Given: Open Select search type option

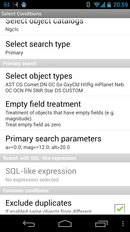Looking at the screenshot, I should pos(65,47).
